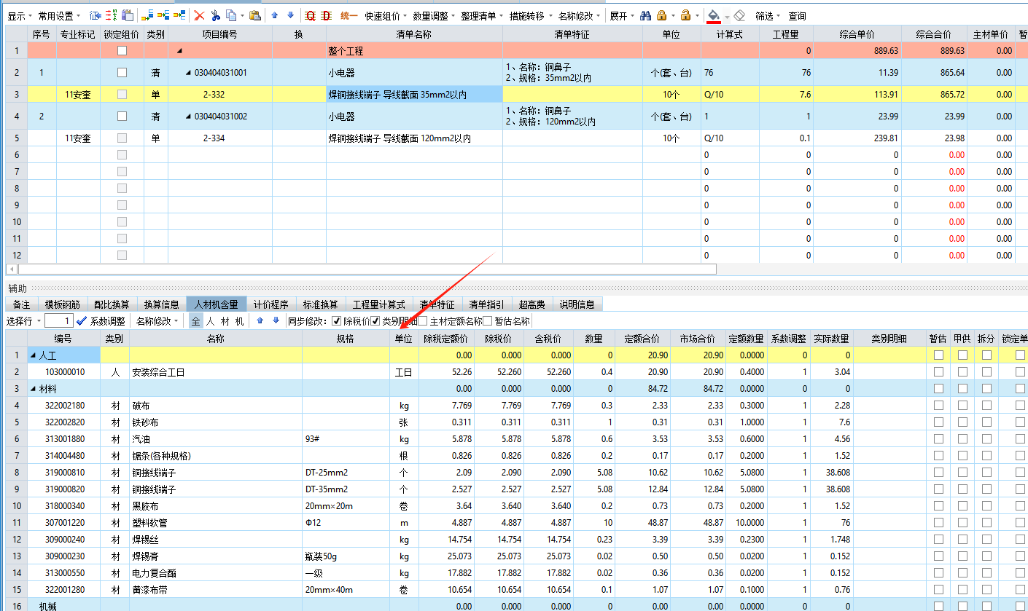
Task: Select the 焊铜接线端子 120mm2以内 row name cell
Action: tap(414, 138)
